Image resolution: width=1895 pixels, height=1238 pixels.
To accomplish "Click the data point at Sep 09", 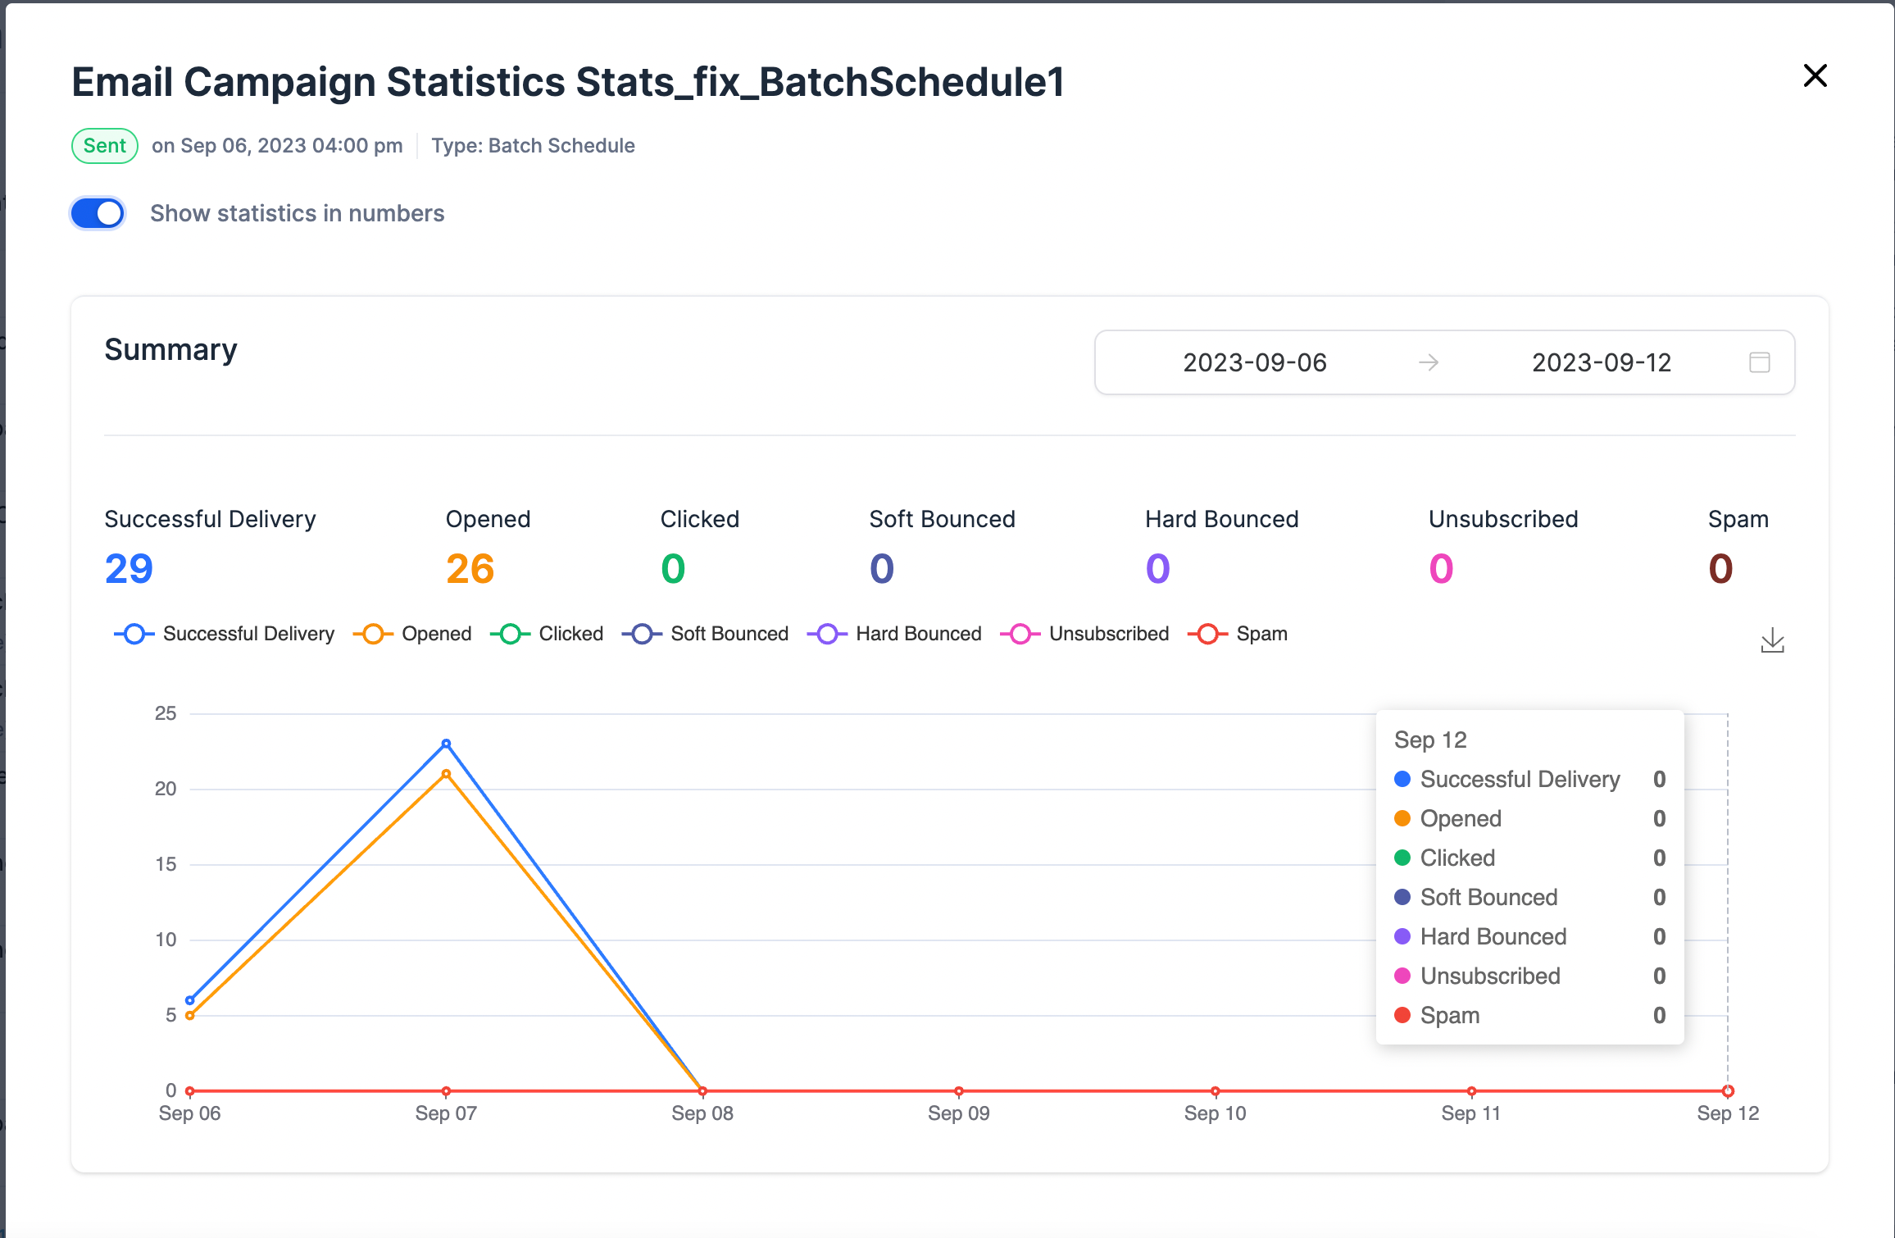I will [x=959, y=1091].
